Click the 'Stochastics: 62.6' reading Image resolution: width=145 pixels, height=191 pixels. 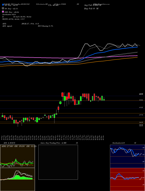9,14
